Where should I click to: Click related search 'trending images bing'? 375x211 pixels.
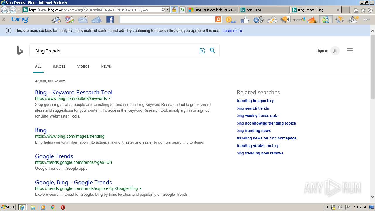[x=255, y=101]
